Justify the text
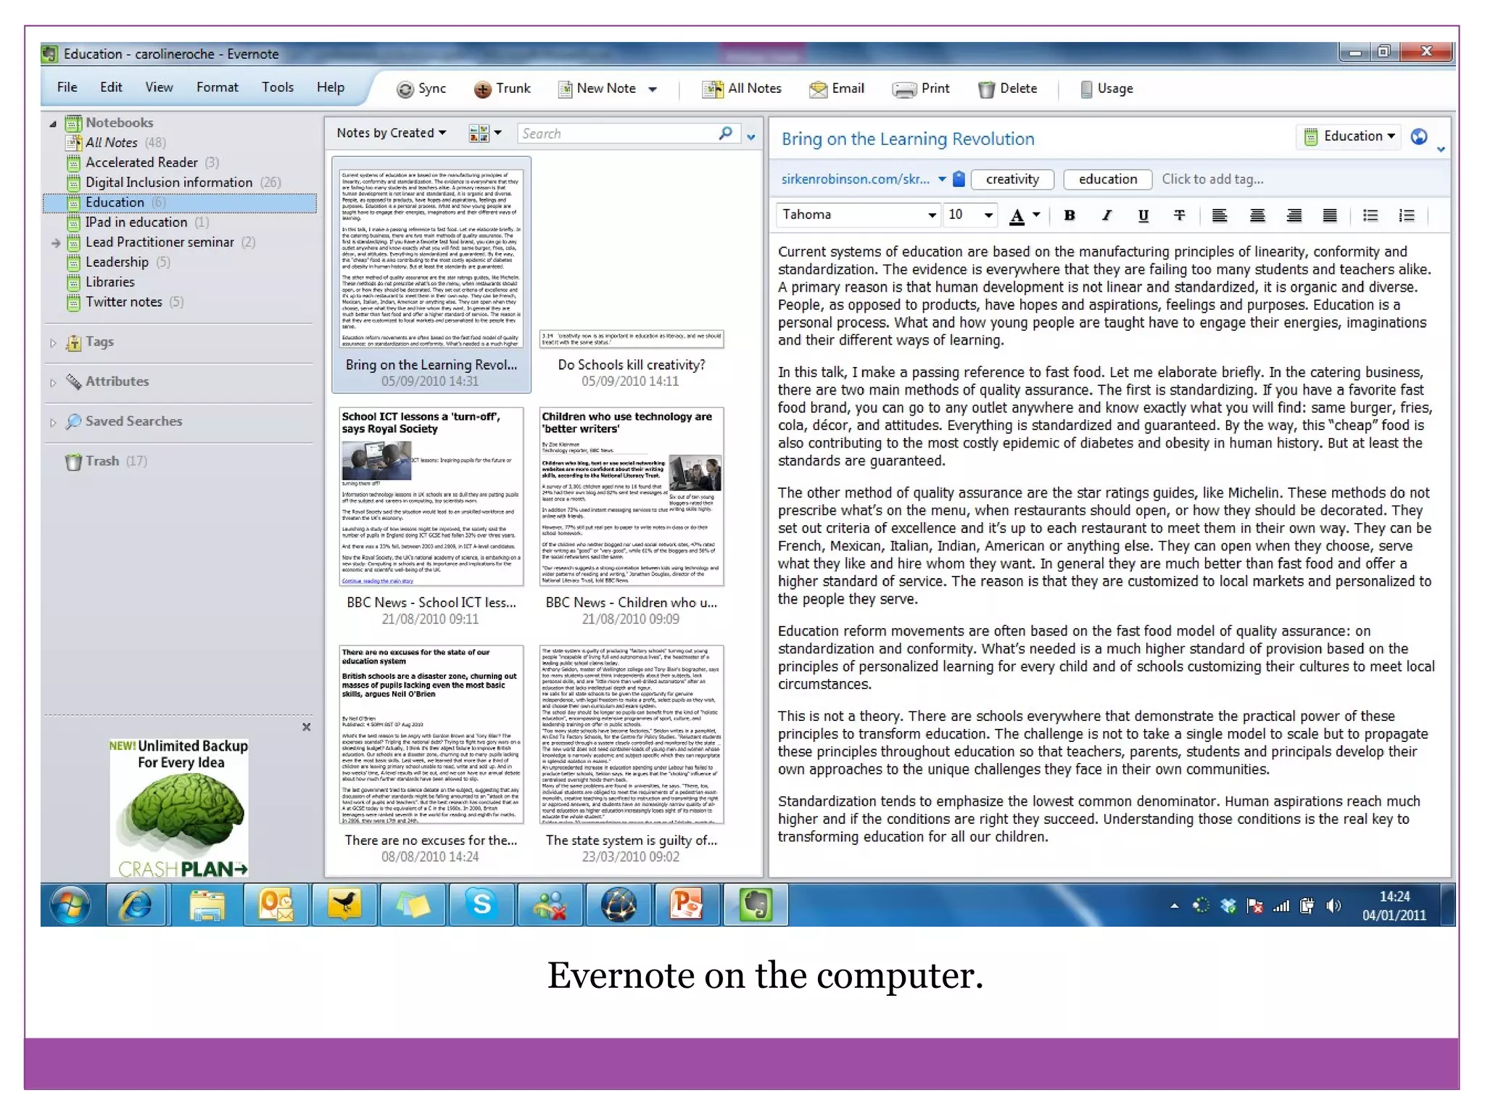The width and height of the screenshot is (1485, 1114). pyautogui.click(x=1330, y=215)
